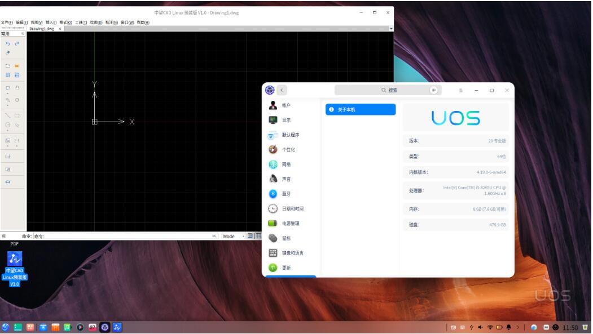Open the 文件(F) menu
The height and width of the screenshot is (334, 593).
click(7, 23)
